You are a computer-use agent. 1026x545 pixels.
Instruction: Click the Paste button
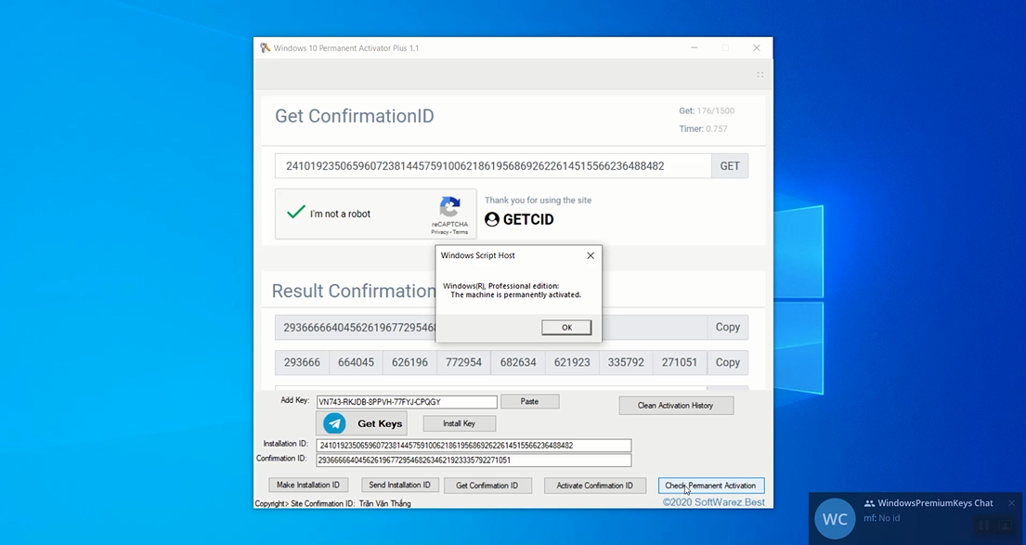click(529, 402)
